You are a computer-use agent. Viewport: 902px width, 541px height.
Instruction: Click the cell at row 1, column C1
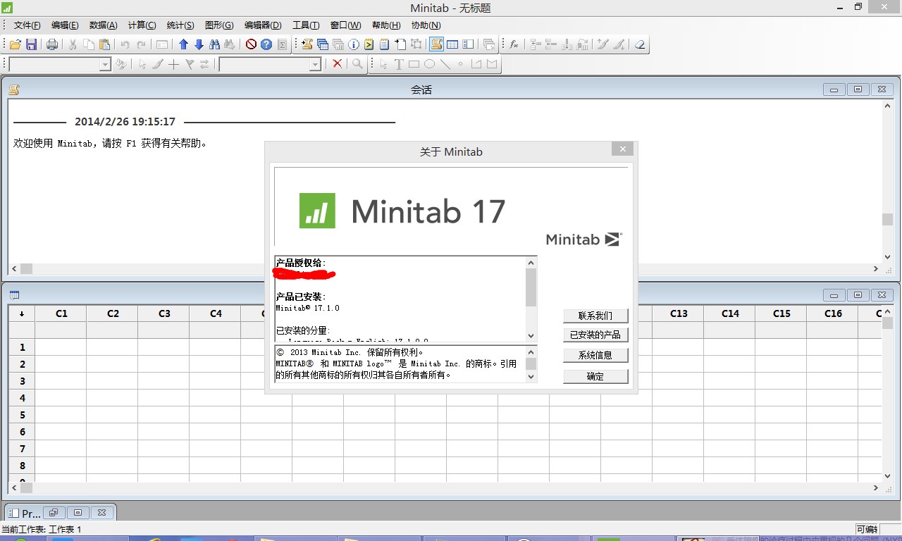(61, 347)
